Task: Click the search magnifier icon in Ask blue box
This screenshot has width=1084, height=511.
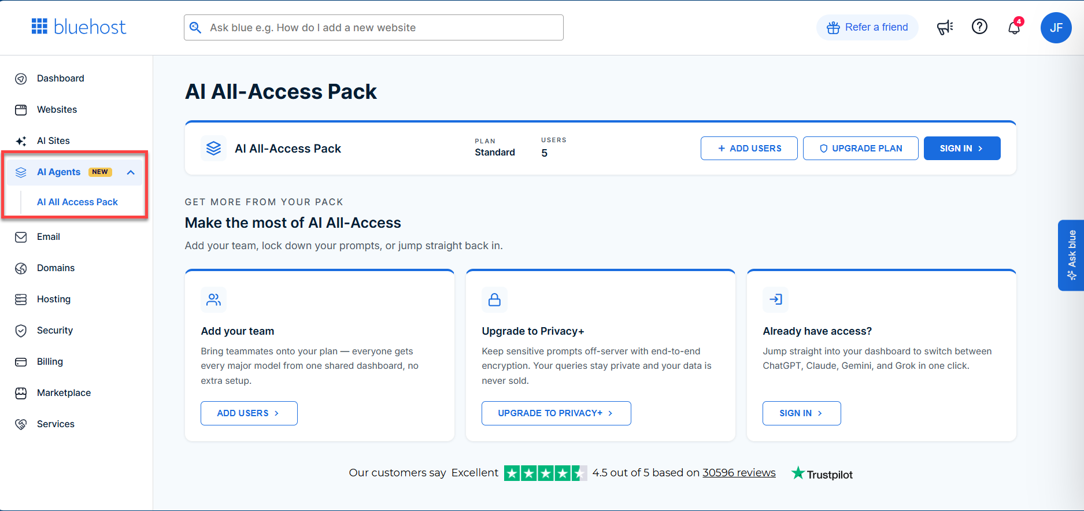Action: click(195, 28)
